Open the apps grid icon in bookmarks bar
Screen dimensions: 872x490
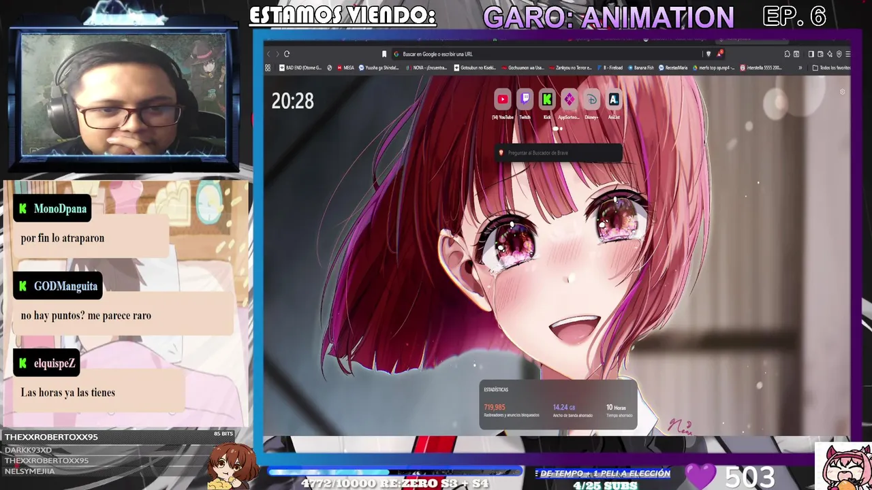[268, 67]
